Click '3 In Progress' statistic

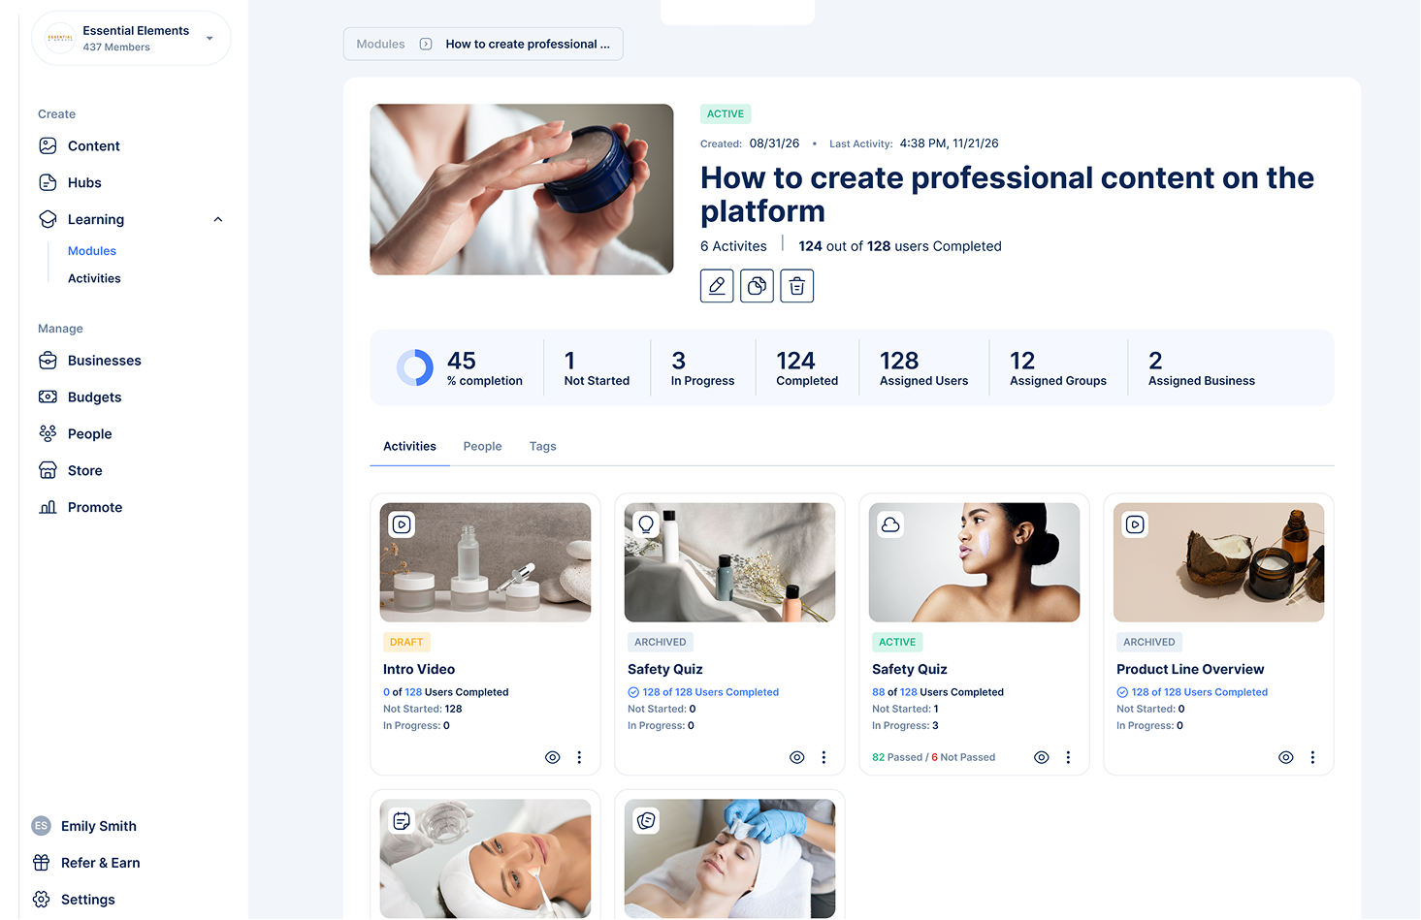tap(702, 367)
